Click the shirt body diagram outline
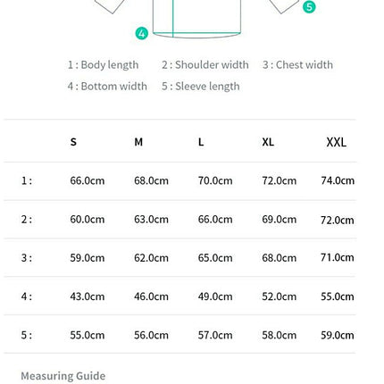384x384 pixels. pos(196,19)
